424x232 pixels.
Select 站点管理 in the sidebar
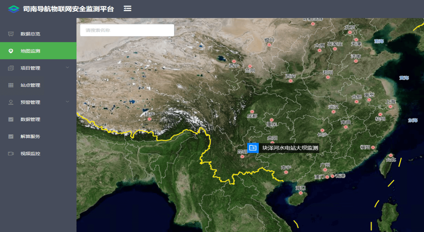(x=30, y=85)
